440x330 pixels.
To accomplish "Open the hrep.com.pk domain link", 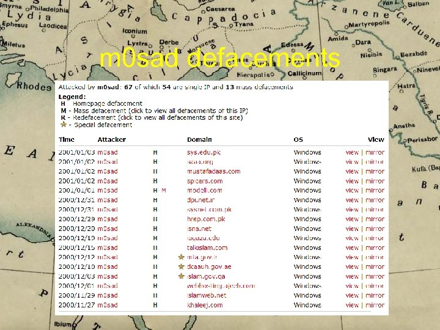I will click(206, 219).
